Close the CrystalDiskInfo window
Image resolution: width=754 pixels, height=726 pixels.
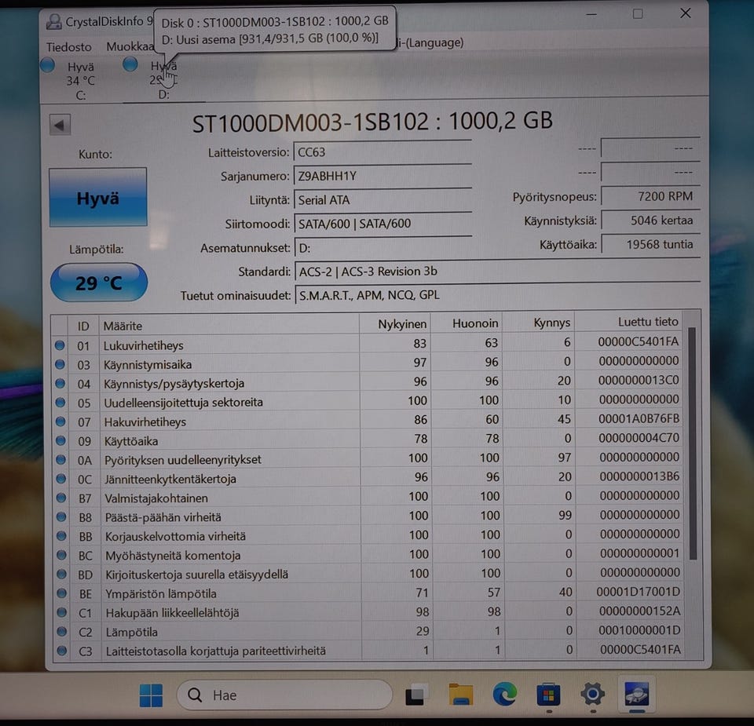(x=686, y=13)
